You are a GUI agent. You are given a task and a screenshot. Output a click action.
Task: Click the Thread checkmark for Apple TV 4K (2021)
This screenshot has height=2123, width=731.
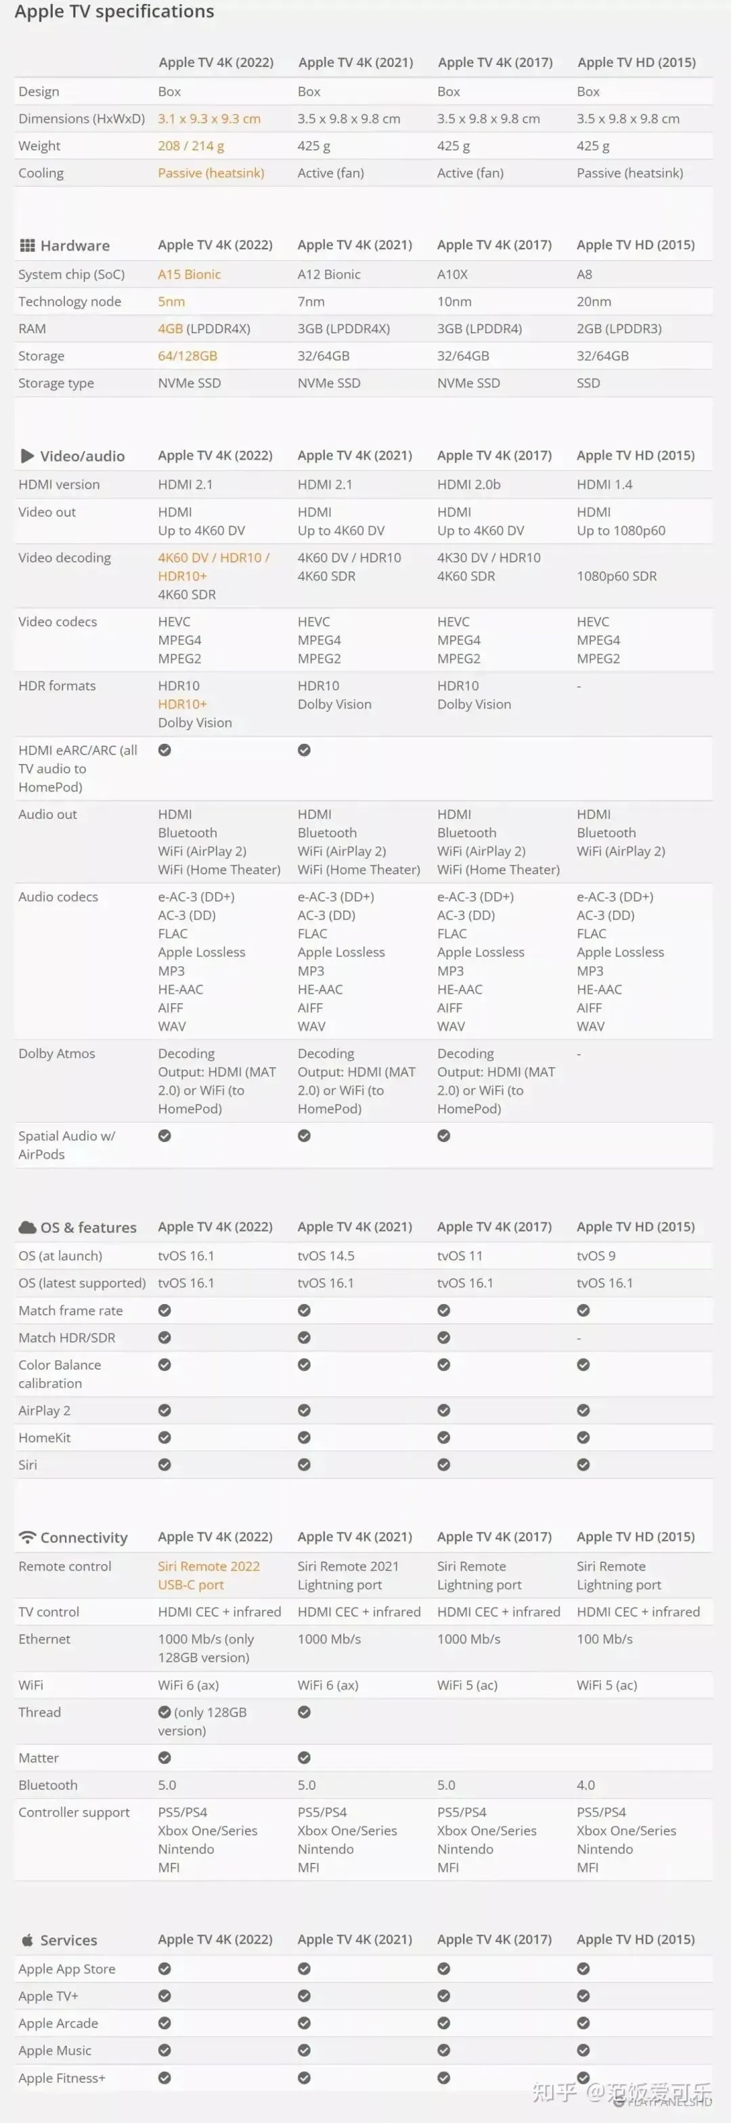click(305, 1712)
